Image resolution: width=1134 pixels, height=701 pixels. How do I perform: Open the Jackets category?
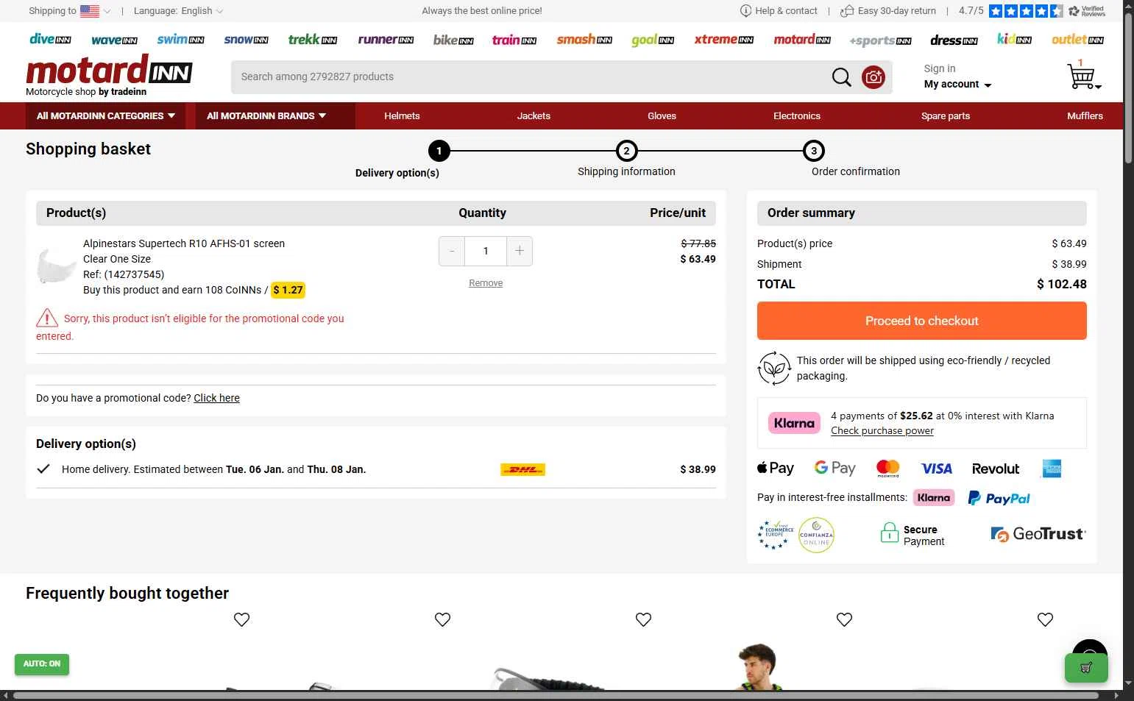tap(534, 116)
